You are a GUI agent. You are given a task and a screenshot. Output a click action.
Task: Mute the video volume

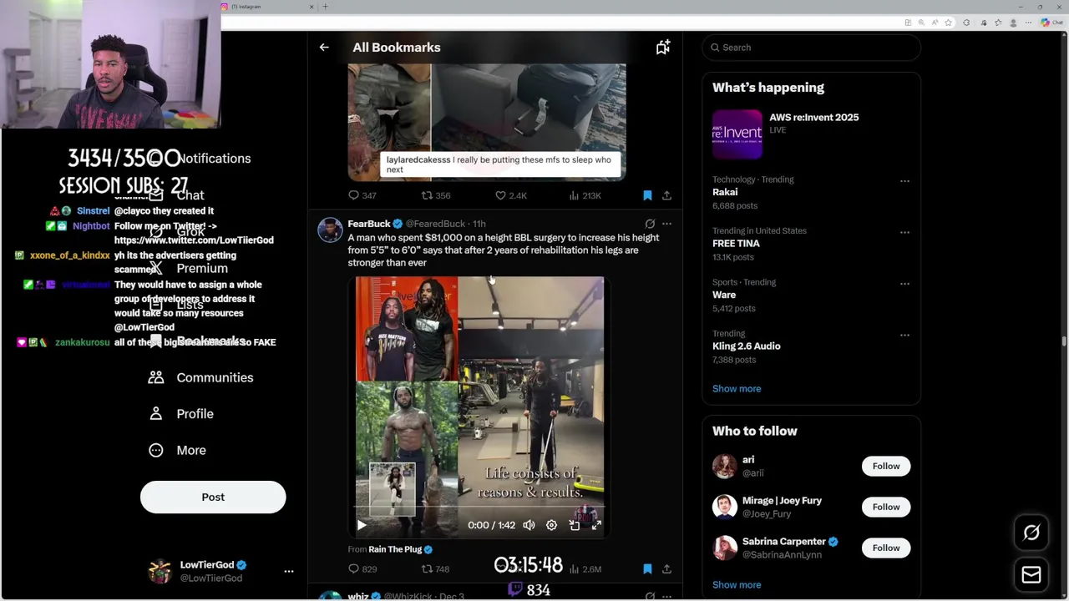(x=529, y=525)
